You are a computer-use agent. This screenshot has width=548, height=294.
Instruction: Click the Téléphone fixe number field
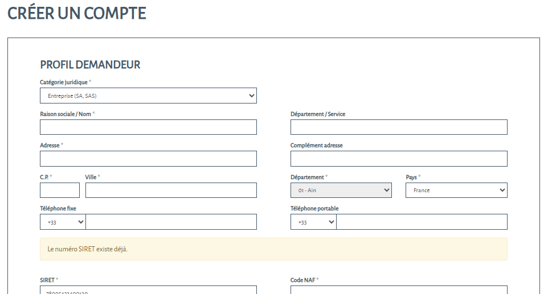coord(171,222)
